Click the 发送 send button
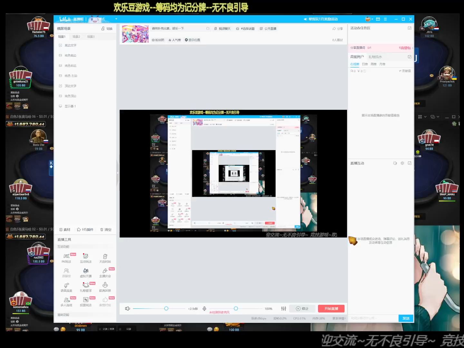 406,318
